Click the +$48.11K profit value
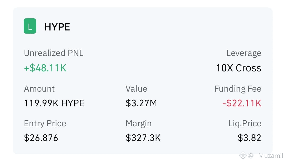 point(45,68)
